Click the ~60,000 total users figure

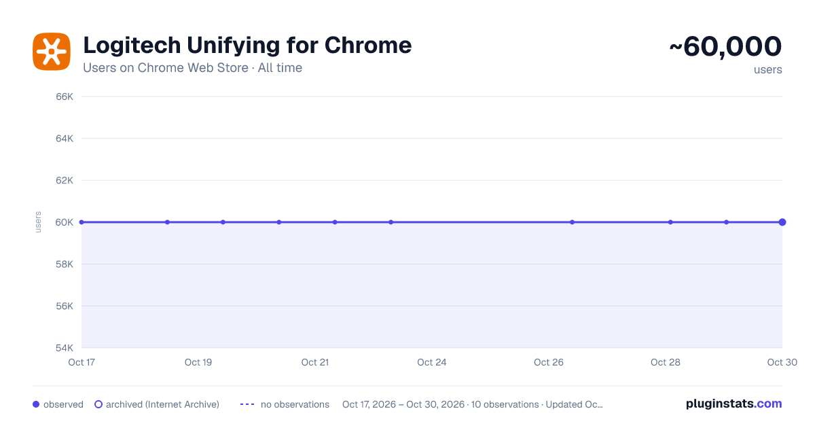pyautogui.click(x=725, y=47)
